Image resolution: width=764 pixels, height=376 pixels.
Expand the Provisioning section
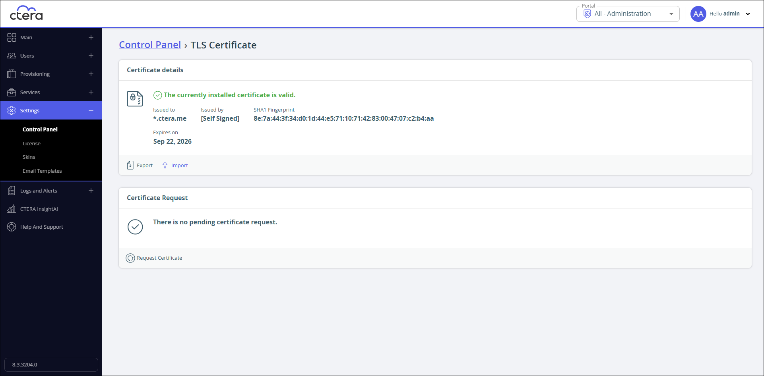pos(91,74)
